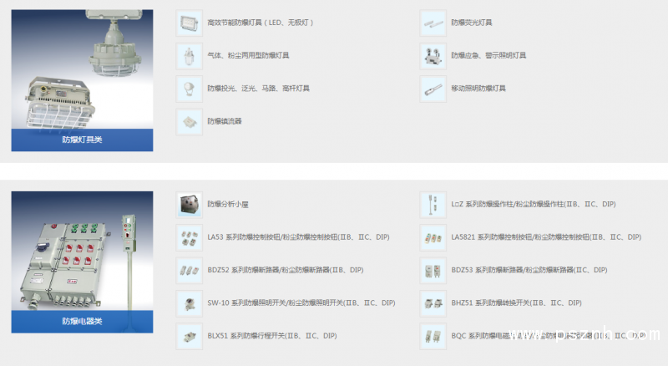This screenshot has width=668, height=366.
Task: Open the BLX51 系列防爆行程开关 link
Action: [x=272, y=336]
